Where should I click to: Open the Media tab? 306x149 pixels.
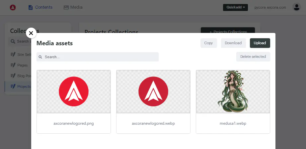click(73, 7)
